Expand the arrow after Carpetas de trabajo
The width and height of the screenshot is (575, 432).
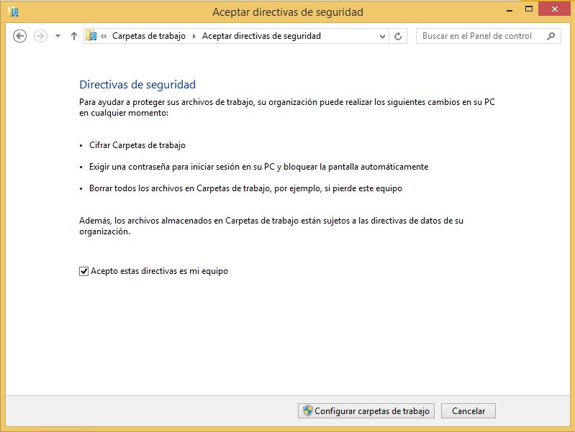tap(194, 36)
